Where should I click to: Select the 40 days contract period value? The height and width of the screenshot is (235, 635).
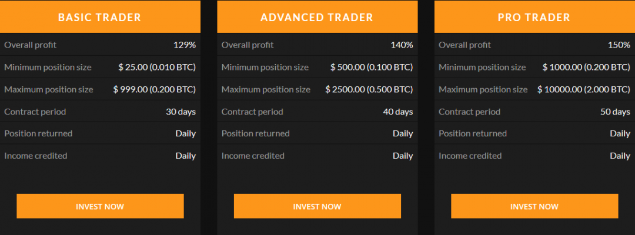point(397,112)
